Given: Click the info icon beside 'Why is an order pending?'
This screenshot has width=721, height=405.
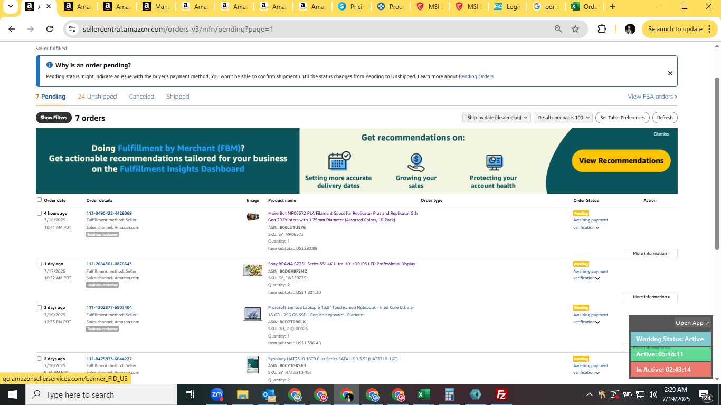Looking at the screenshot, I should pyautogui.click(x=50, y=65).
